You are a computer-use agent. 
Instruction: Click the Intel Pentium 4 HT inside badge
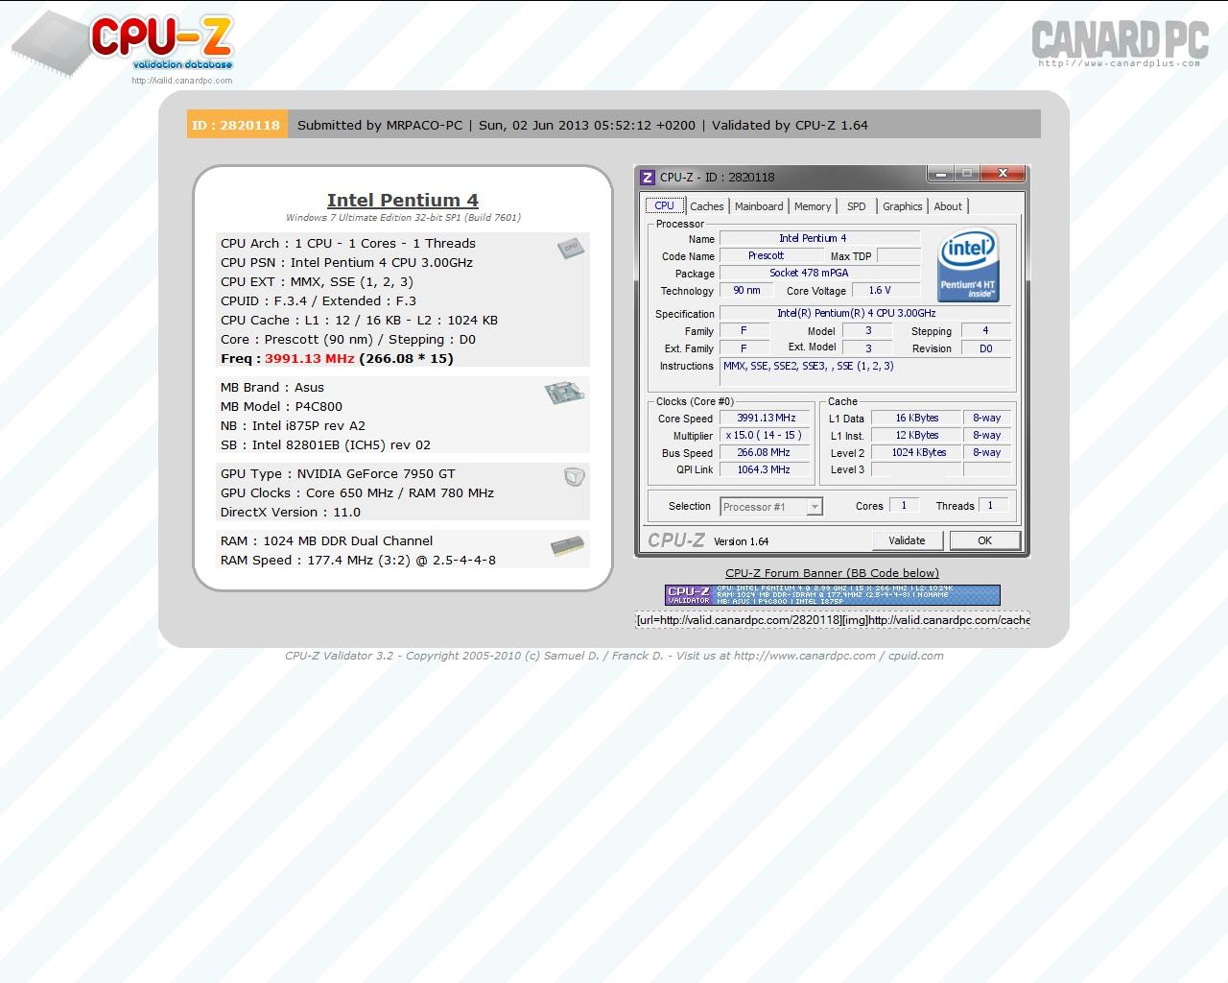point(968,265)
